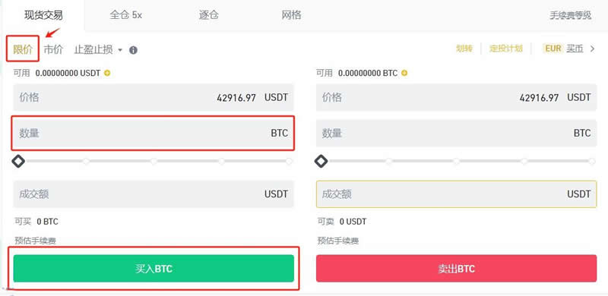
Task: Switch to the 全仓 5x tab
Action: pyautogui.click(x=125, y=15)
